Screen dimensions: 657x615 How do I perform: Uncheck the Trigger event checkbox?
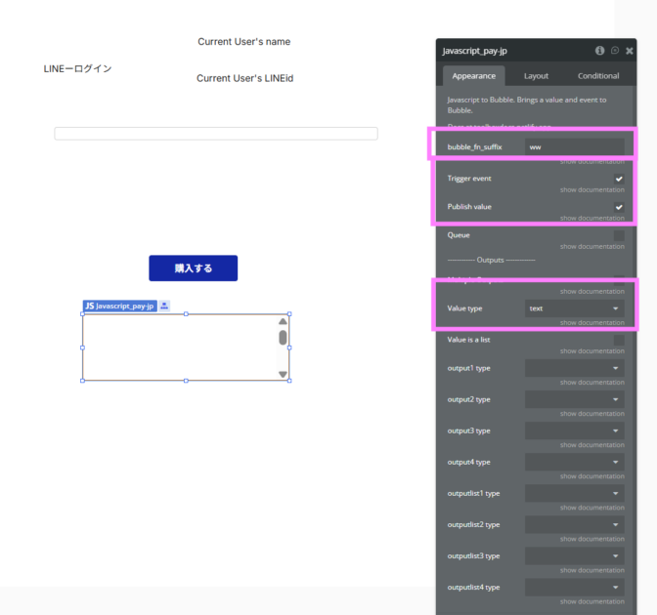618,179
